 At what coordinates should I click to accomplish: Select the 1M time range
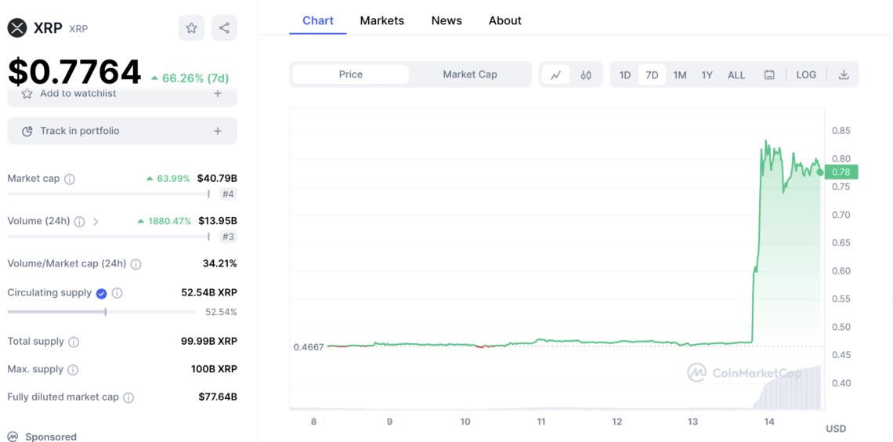click(x=679, y=74)
